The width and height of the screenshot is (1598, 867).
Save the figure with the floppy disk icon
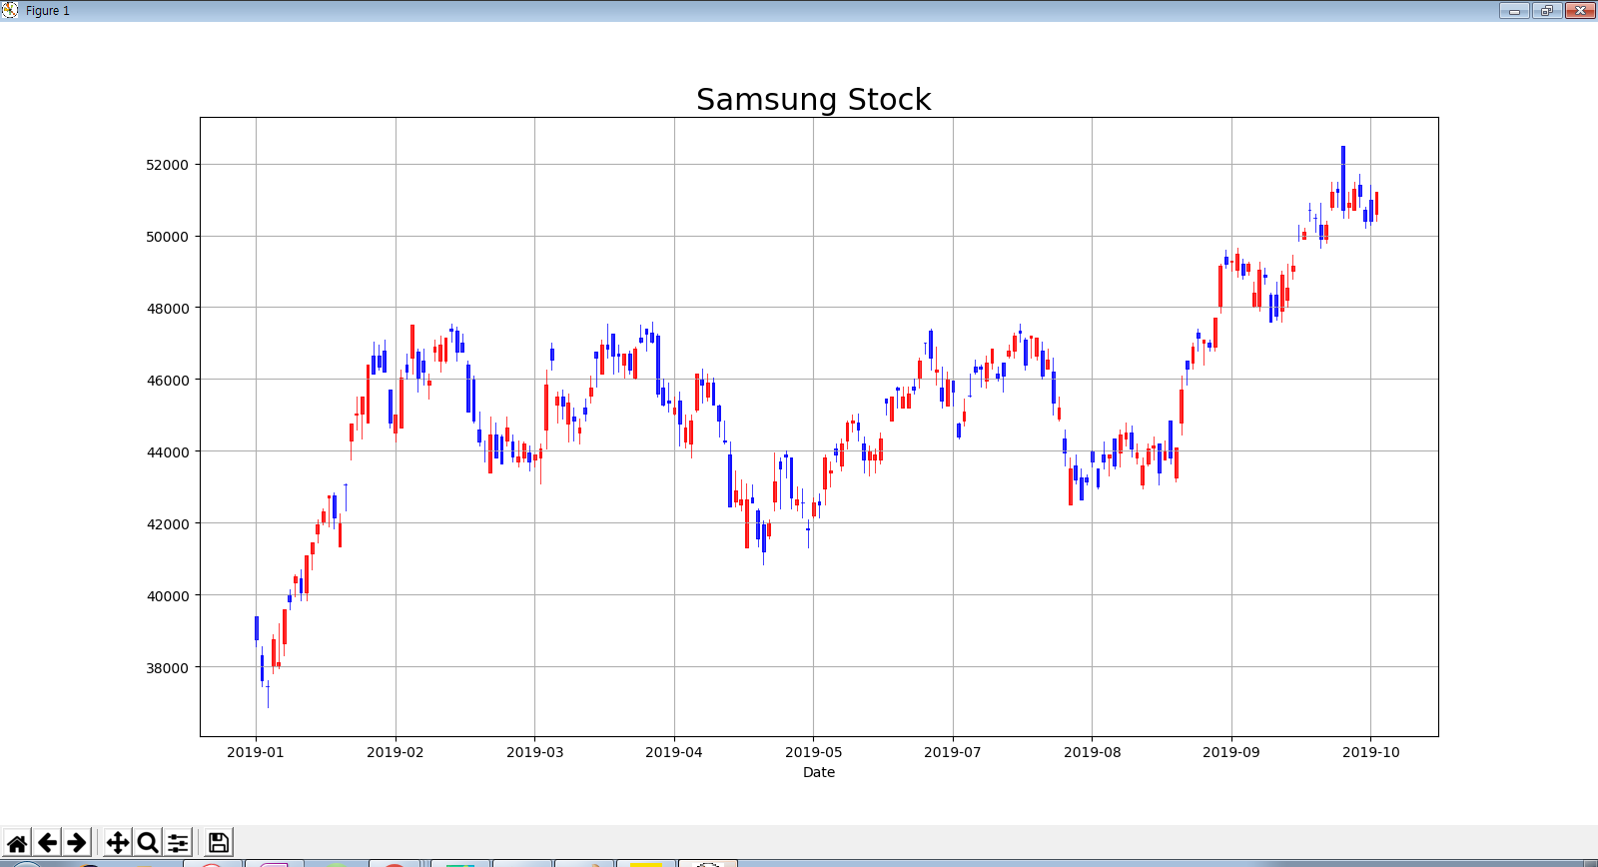coord(219,842)
